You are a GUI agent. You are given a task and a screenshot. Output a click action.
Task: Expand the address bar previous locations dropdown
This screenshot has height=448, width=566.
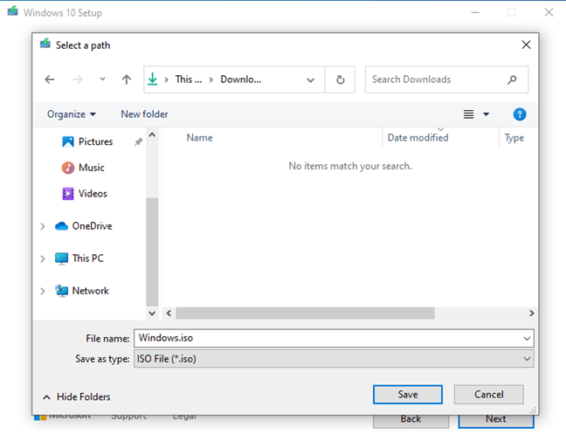click(310, 79)
